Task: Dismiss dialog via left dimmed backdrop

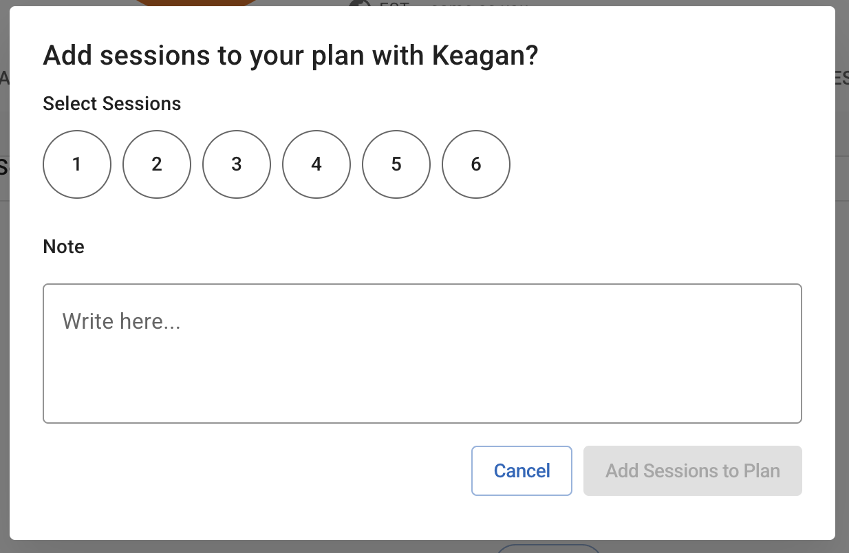Action: coord(4,310)
